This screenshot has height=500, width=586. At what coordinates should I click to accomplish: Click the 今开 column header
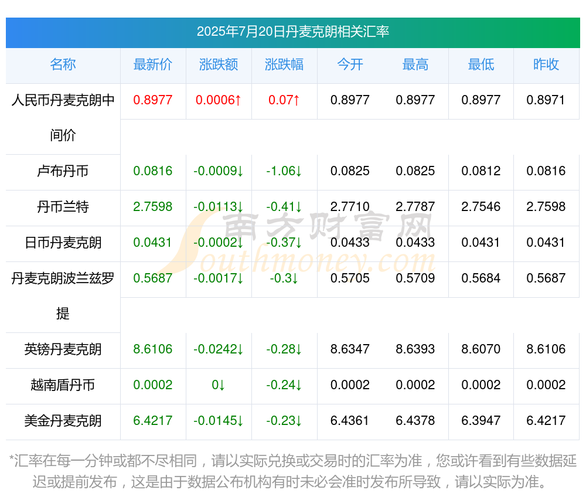pyautogui.click(x=350, y=64)
